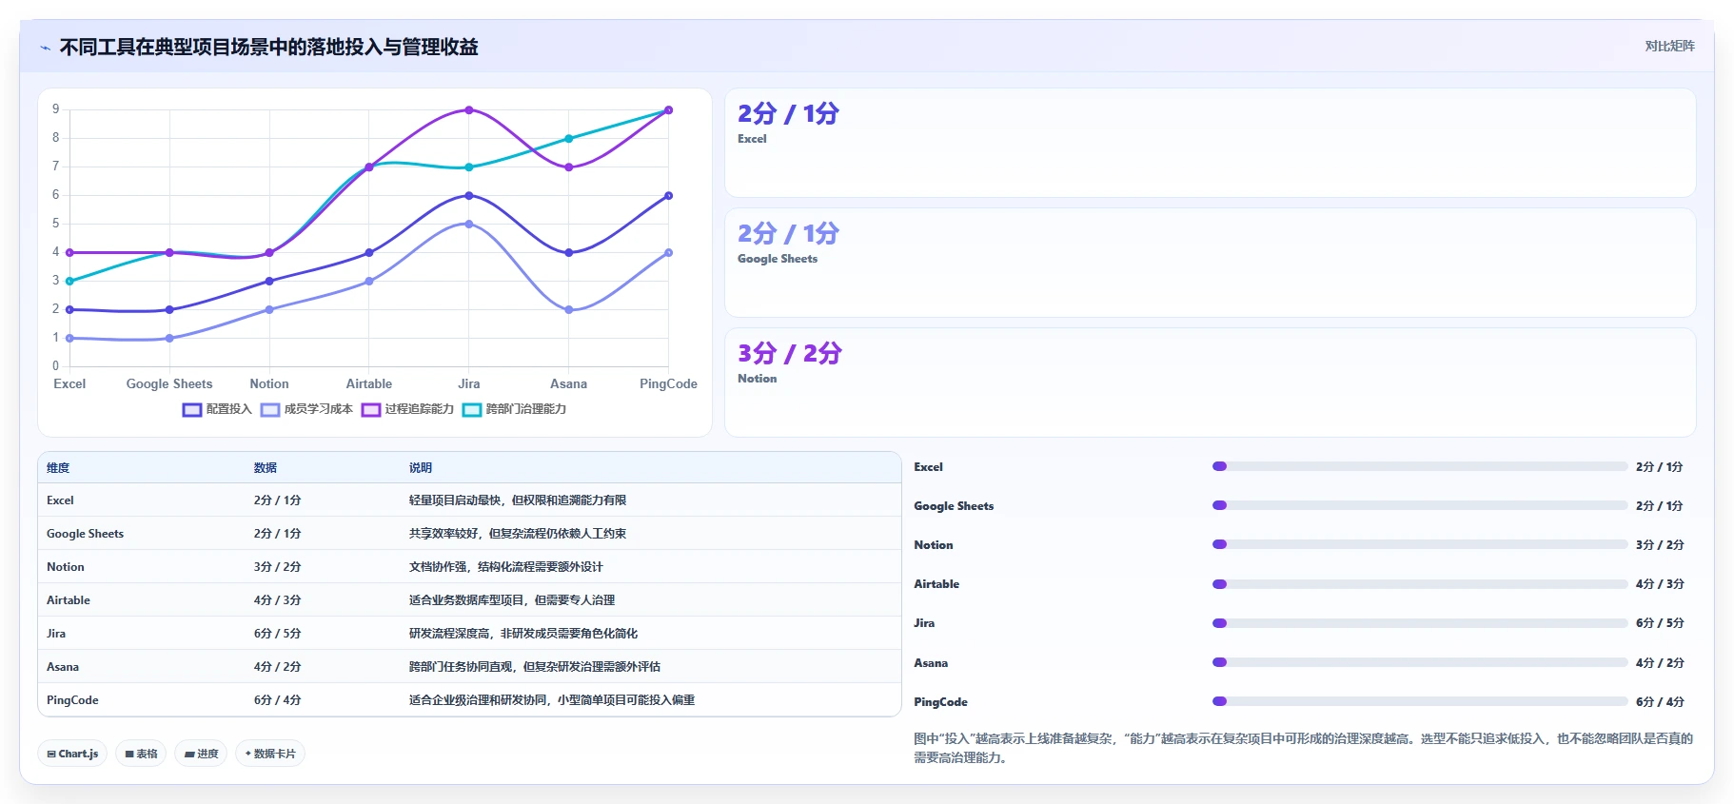Click the 4分 / 2分 value beside the Asana progress bar
The height and width of the screenshot is (804, 1734).
[1660, 663]
